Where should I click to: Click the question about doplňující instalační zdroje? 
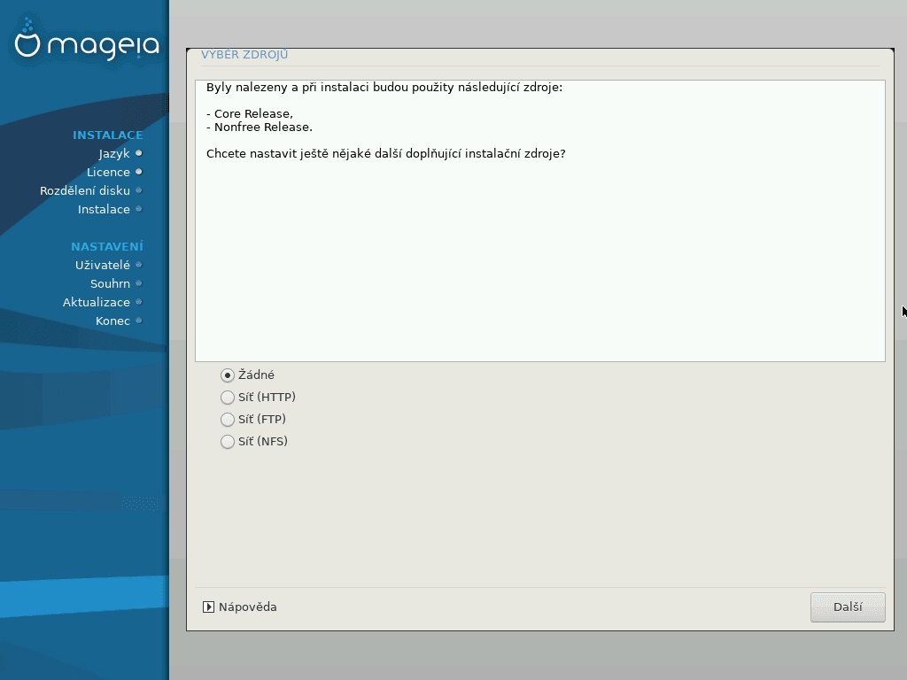(x=386, y=154)
